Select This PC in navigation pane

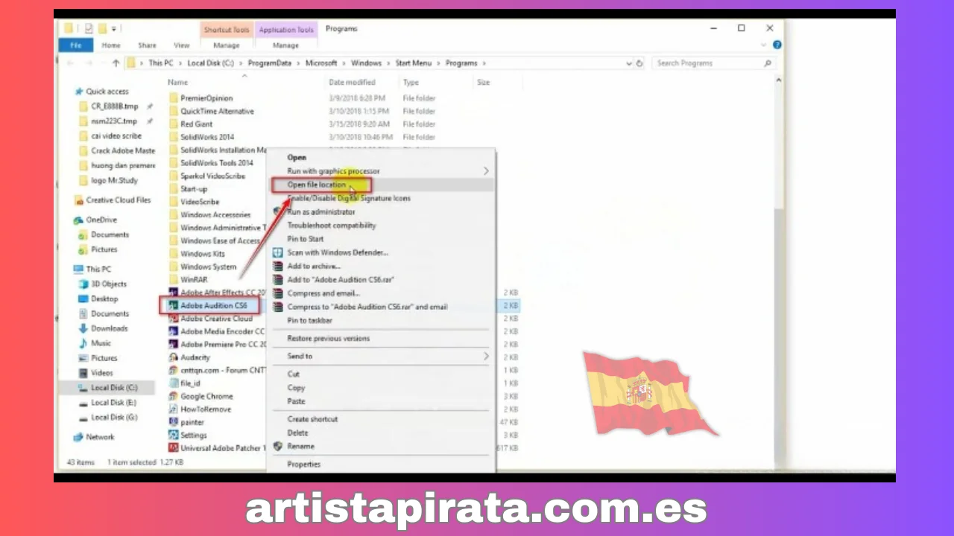pos(98,269)
